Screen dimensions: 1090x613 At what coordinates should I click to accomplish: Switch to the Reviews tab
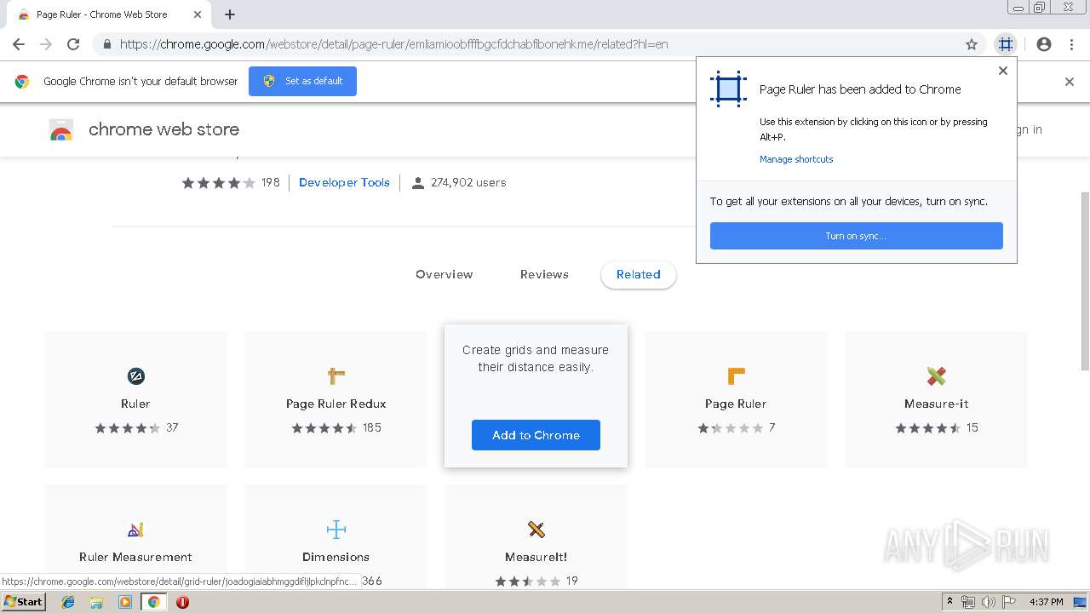point(544,274)
